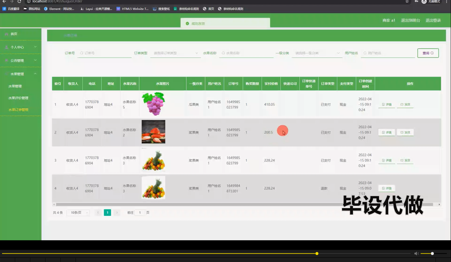The width and height of the screenshot is (451, 262).
Task: Open first 表结构命名规则 bookmark
Action: pyautogui.click(x=186, y=9)
